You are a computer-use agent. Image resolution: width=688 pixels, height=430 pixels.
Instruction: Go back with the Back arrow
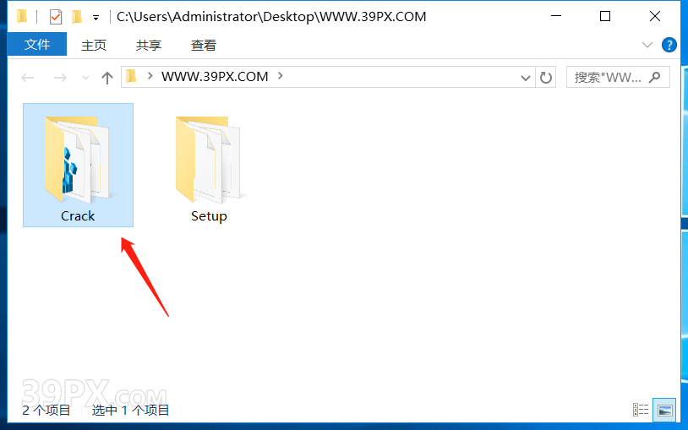coord(28,78)
